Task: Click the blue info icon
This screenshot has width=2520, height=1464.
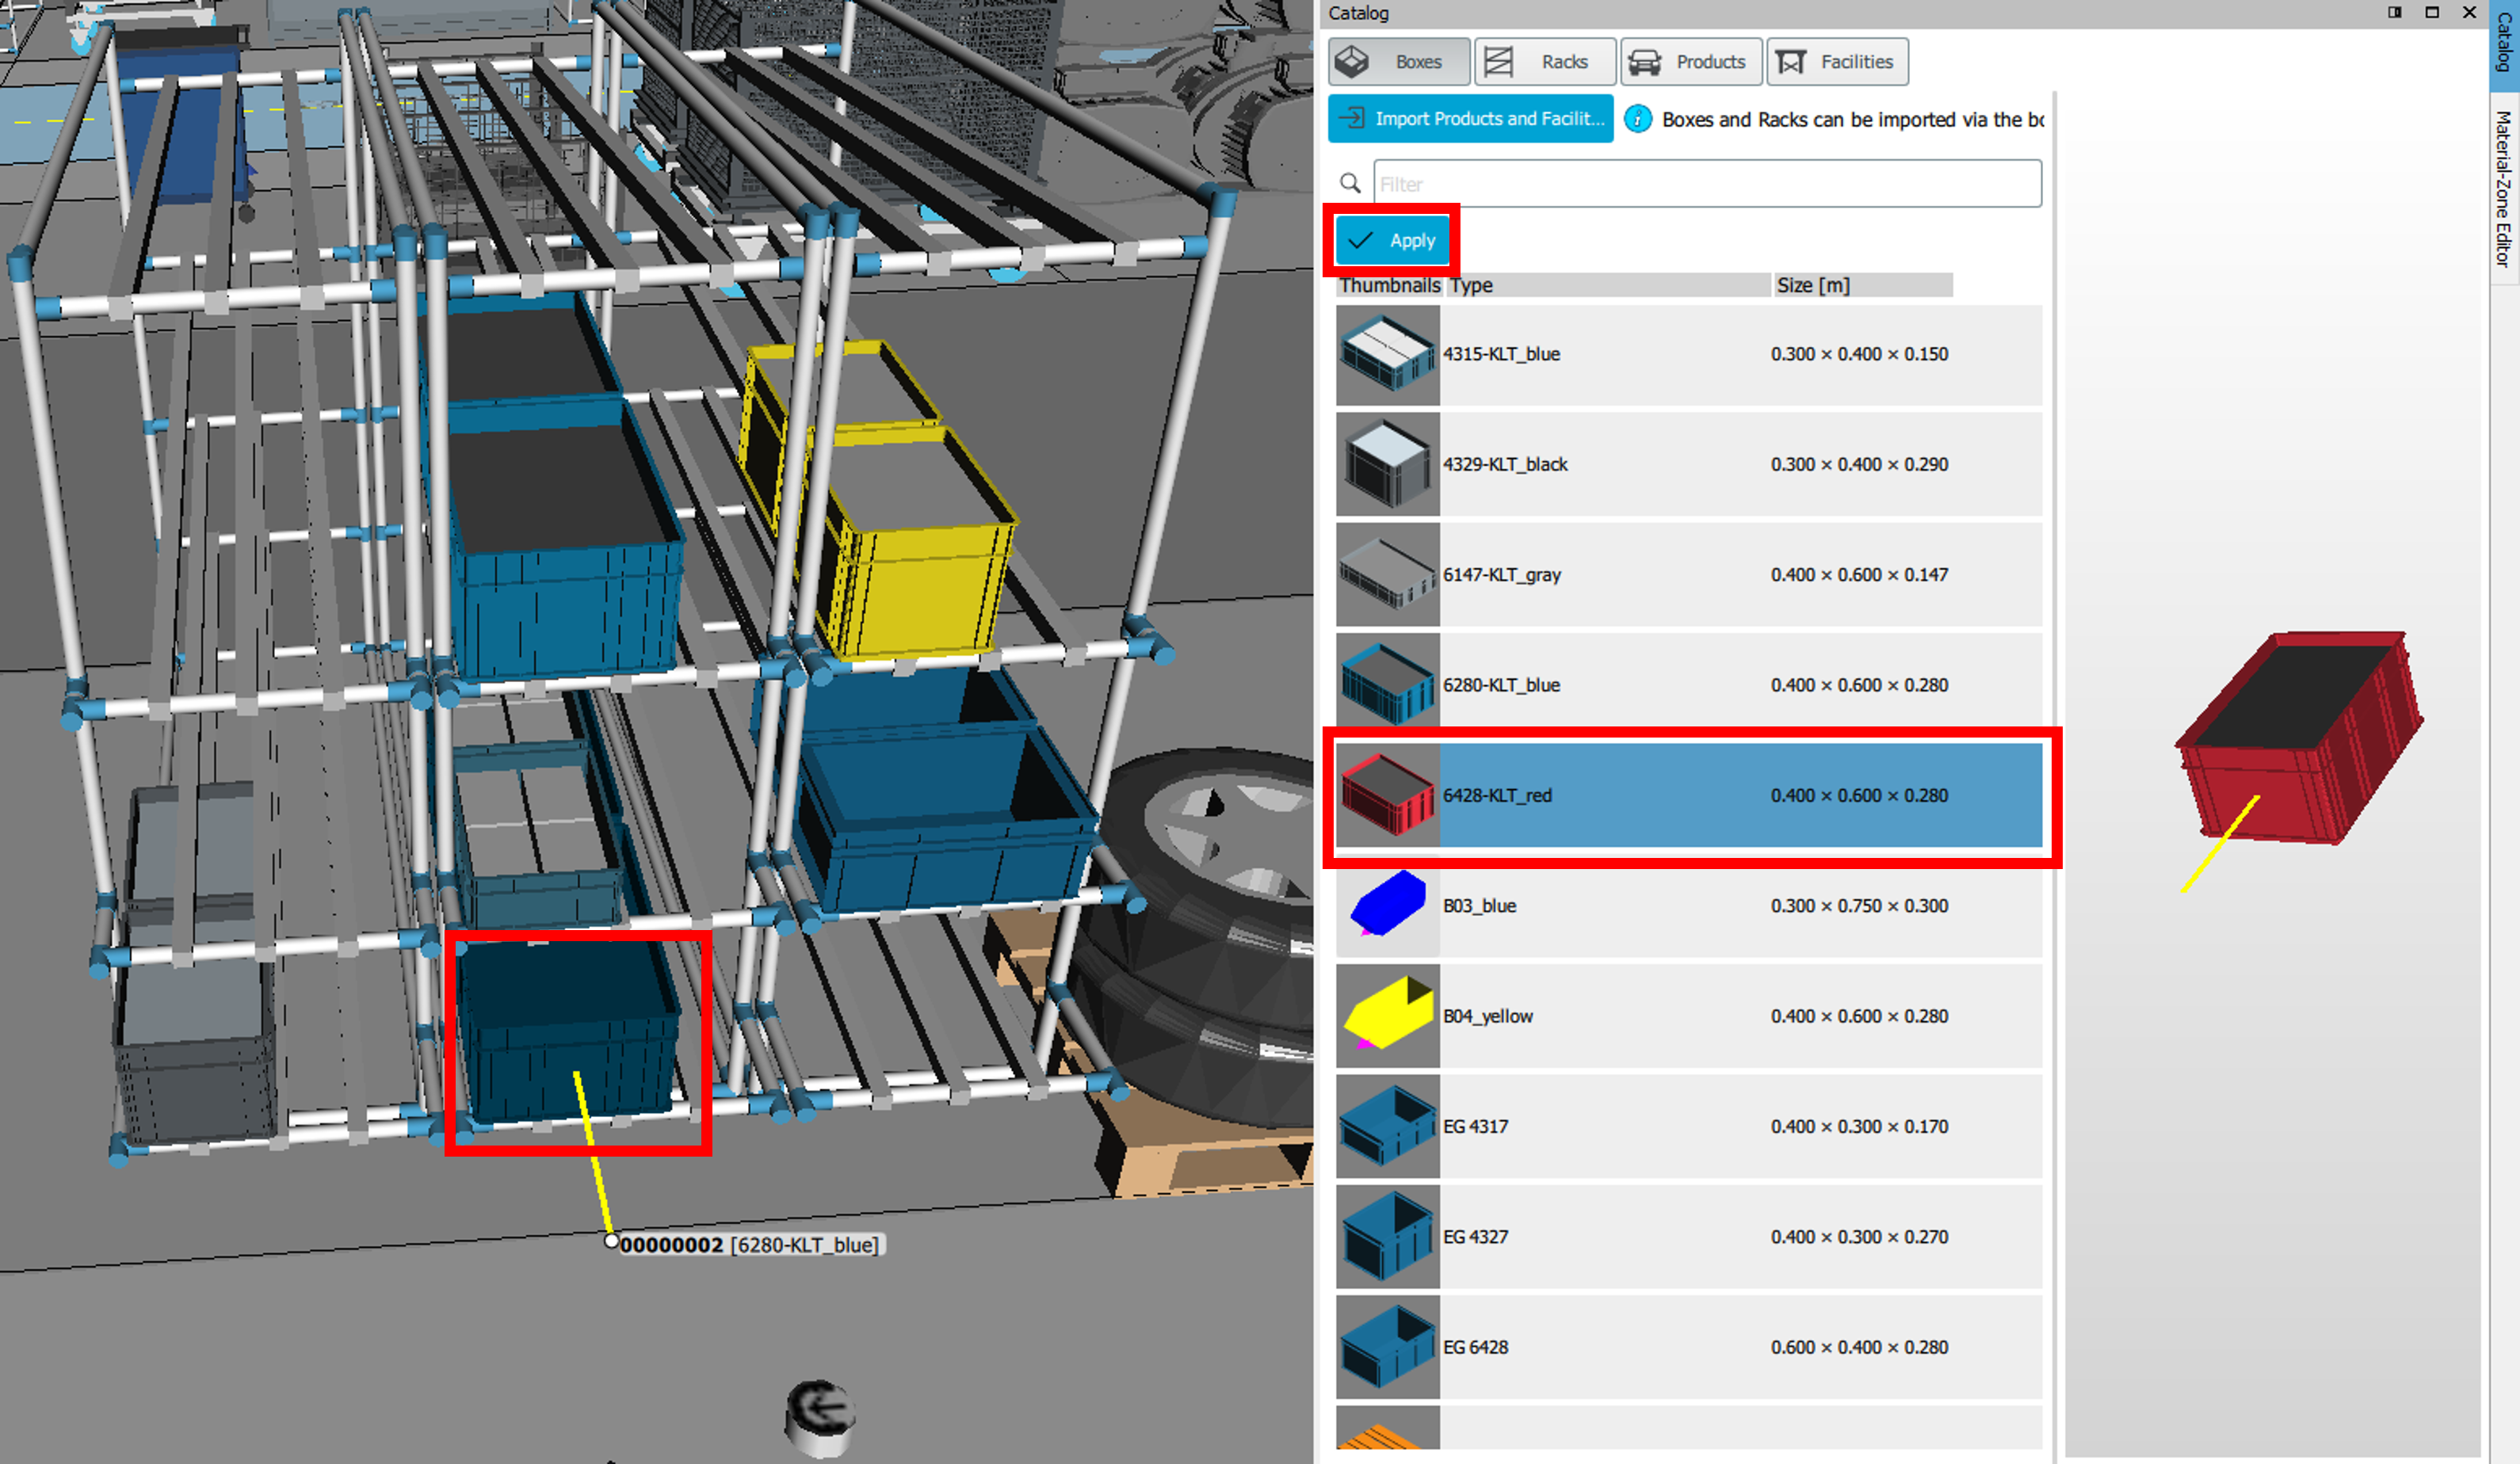Action: coord(1638,119)
